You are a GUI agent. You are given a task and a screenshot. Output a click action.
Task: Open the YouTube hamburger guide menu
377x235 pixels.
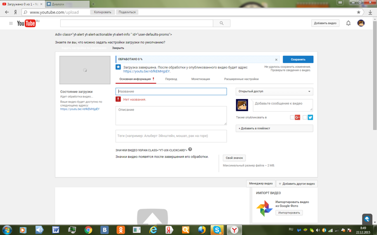click(x=11, y=23)
